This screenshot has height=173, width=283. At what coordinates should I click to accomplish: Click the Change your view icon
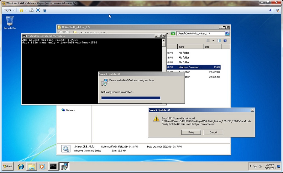(208, 41)
